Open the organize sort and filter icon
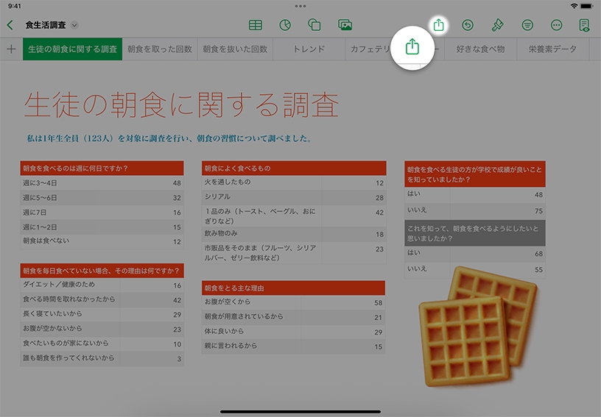 (527, 25)
